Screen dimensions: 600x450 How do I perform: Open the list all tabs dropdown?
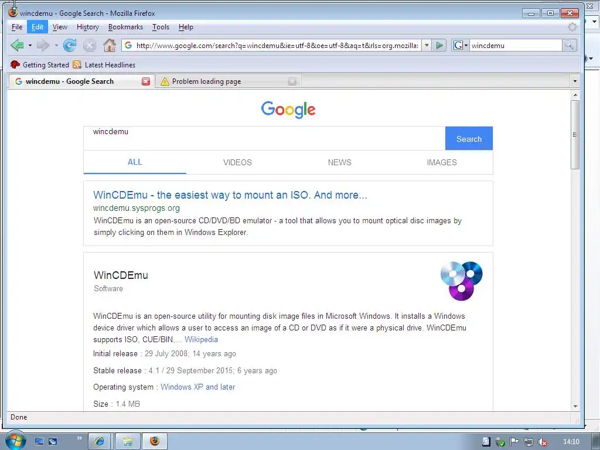click(574, 81)
